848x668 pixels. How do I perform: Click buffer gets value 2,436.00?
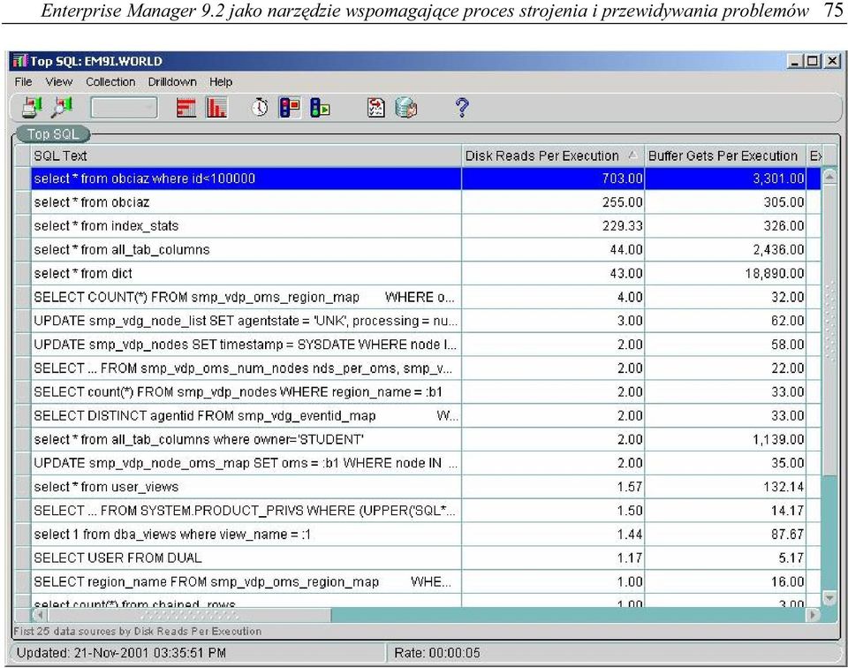(778, 250)
